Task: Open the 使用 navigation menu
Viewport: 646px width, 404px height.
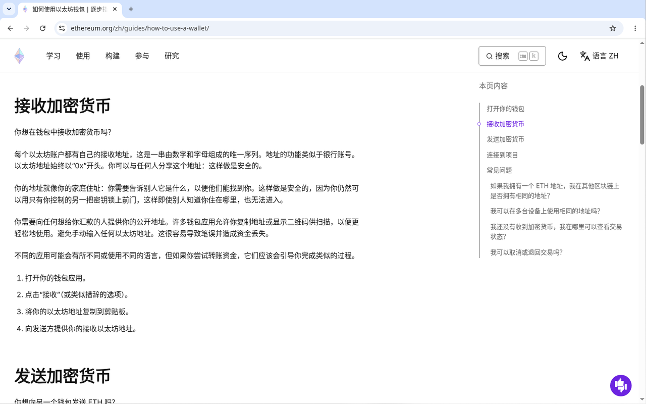Action: [x=83, y=56]
